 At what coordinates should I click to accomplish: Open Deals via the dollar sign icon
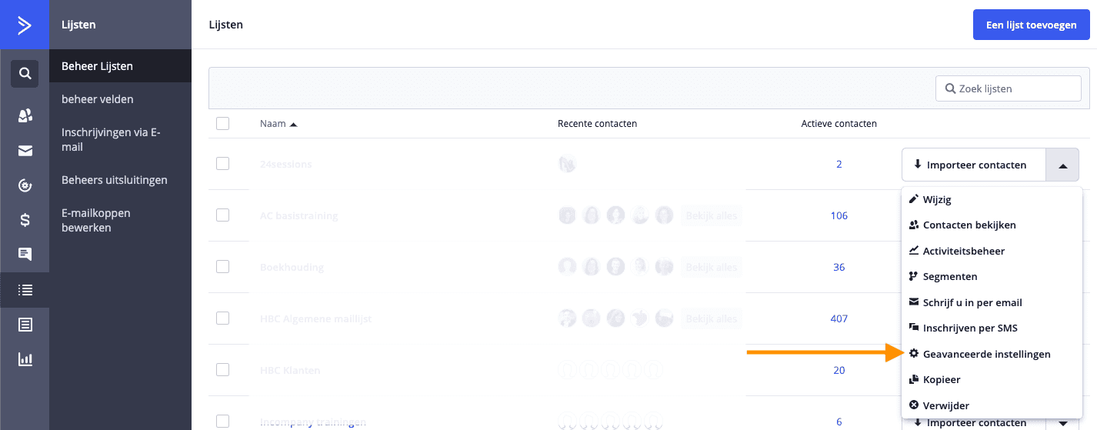pyautogui.click(x=25, y=221)
